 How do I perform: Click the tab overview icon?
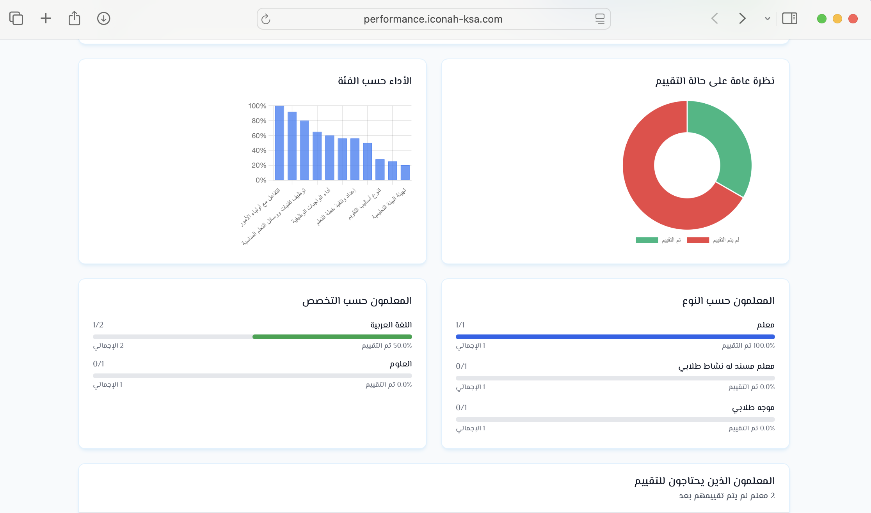(x=16, y=18)
